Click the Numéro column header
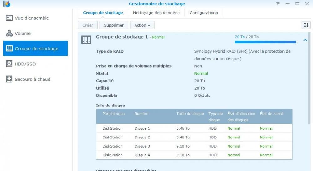 [141, 114]
